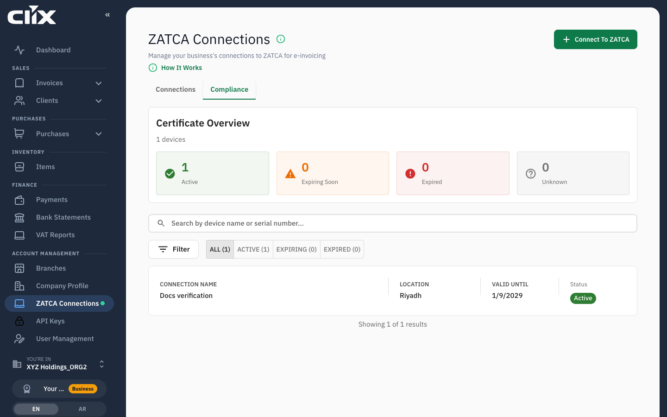This screenshot has width=667, height=417.
Task: Collapse the sidebar with double-chevron icon
Action: pyautogui.click(x=107, y=15)
